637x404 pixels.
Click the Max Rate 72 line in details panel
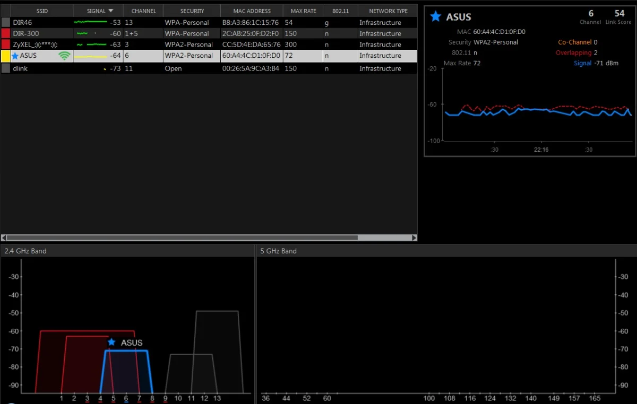[462, 63]
